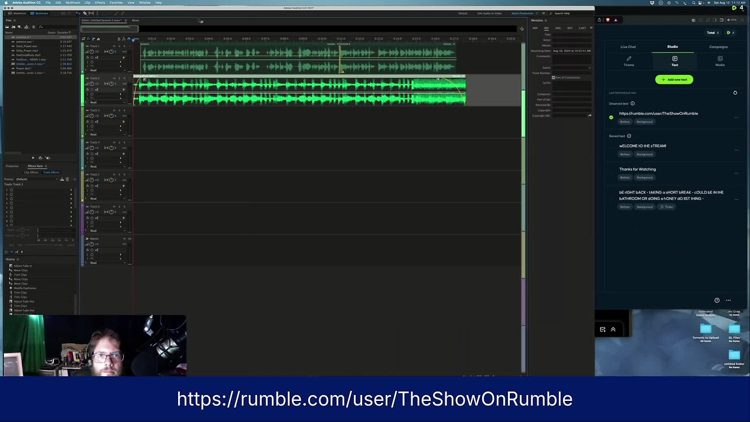Screen dimensions: 750x422
Task: Click the trash icon in Files panel
Action: tap(33, 27)
